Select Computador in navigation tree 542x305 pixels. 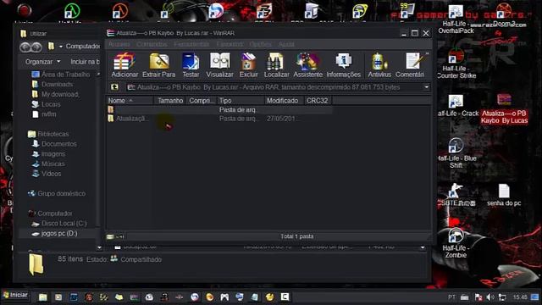tap(50, 213)
